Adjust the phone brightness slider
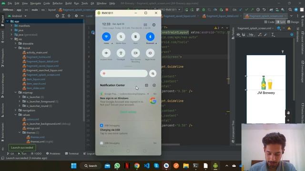The image size is (305, 171). tap(124, 74)
